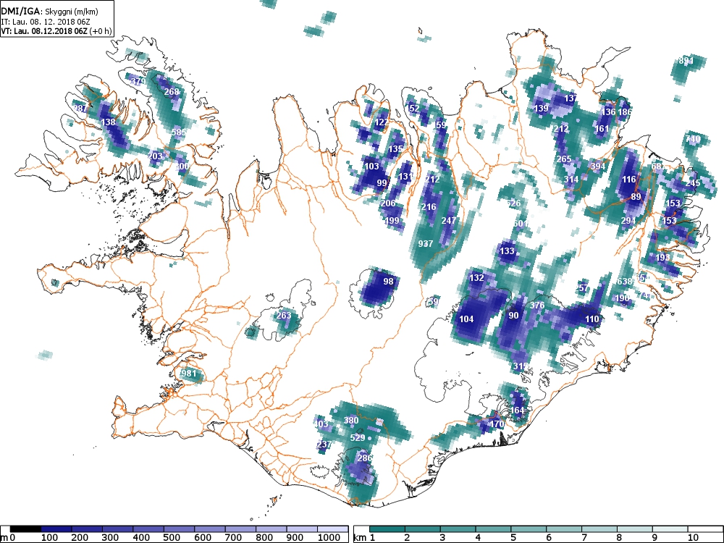The width and height of the screenshot is (724, 543).
Task: Click the visibility value 286 on the map
Action: pos(365,458)
